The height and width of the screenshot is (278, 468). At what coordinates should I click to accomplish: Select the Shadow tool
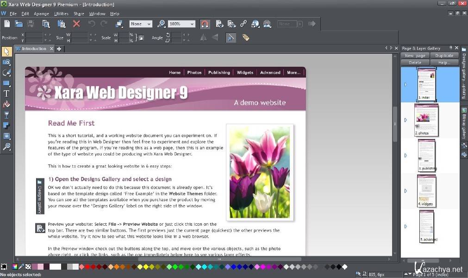[x=6, y=126]
